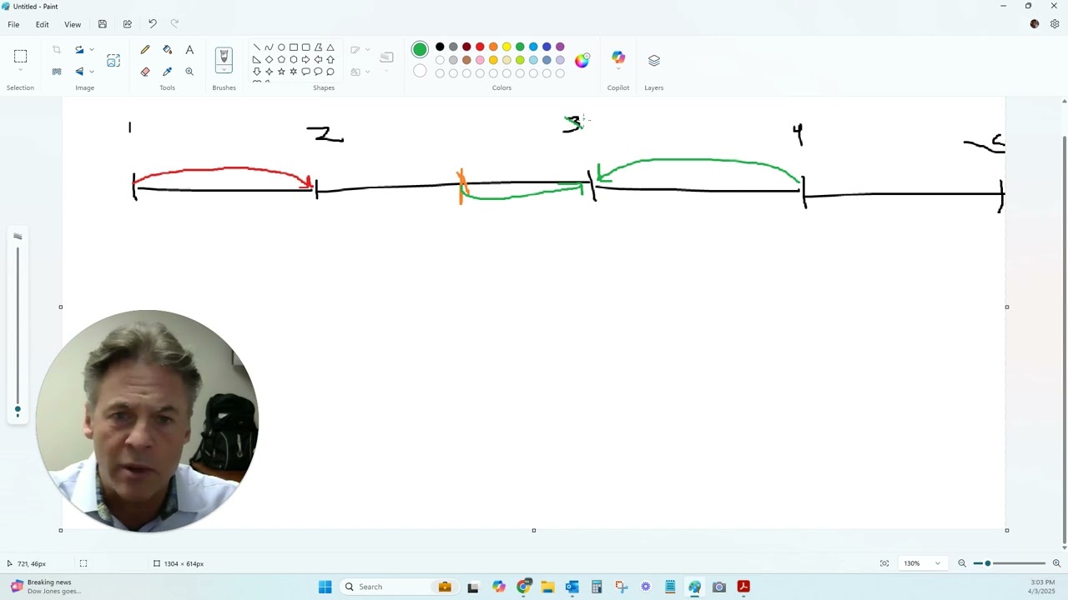Pick the yellow color swatch
Screen dimensions: 1068x600
pyautogui.click(x=506, y=47)
